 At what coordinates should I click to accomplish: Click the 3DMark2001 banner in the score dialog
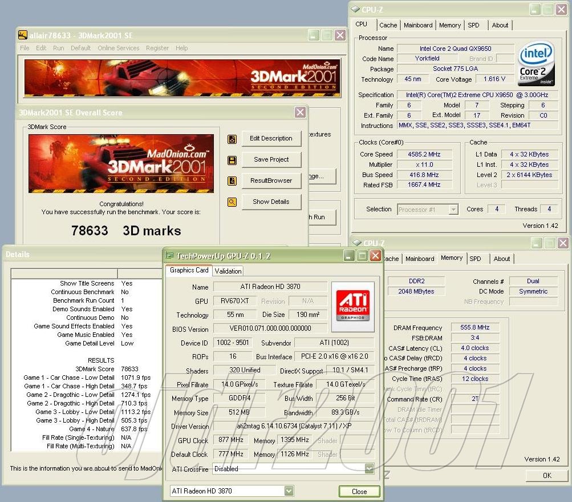pyautogui.click(x=121, y=164)
